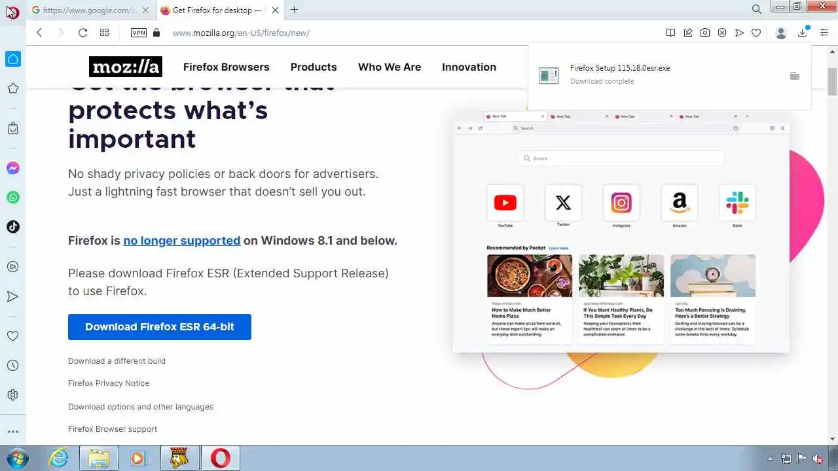This screenshot has height=471, width=838.
Task: Open the muted volume tray icon
Action: [818, 459]
